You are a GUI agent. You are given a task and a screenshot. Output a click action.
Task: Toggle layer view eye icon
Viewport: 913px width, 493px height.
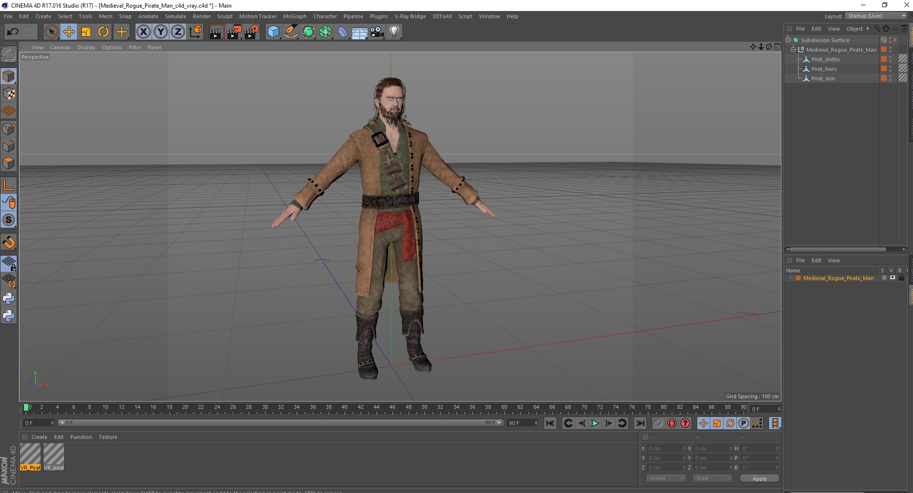(x=892, y=278)
